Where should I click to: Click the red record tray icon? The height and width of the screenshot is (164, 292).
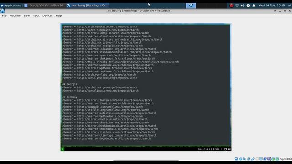[x=231, y=5]
